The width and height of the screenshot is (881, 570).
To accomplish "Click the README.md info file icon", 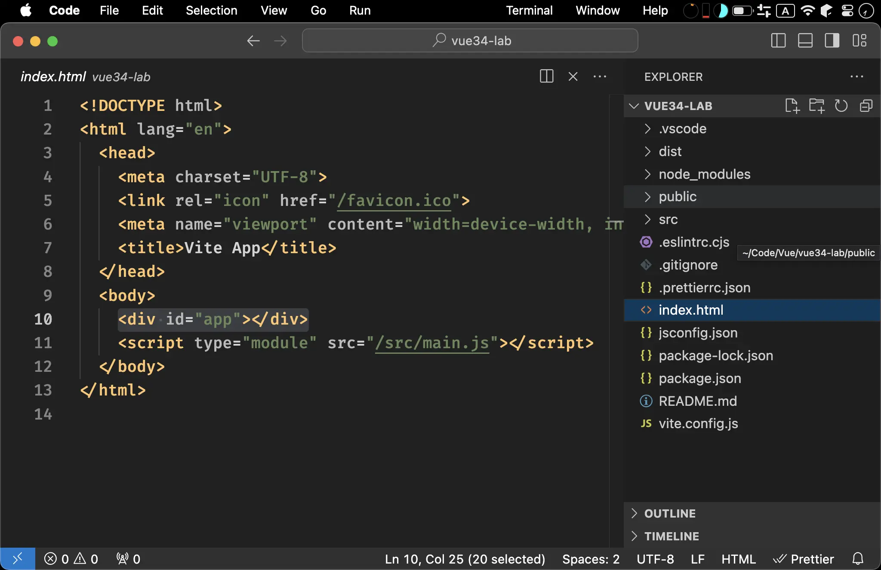I will pyautogui.click(x=646, y=401).
